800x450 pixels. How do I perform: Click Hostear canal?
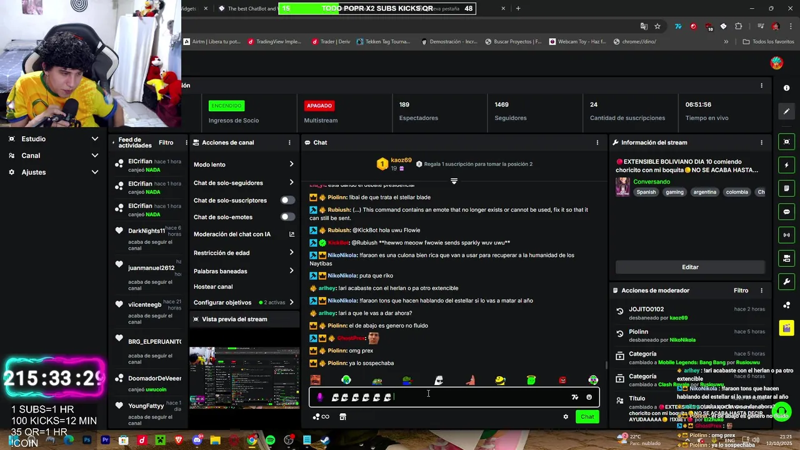tap(213, 286)
